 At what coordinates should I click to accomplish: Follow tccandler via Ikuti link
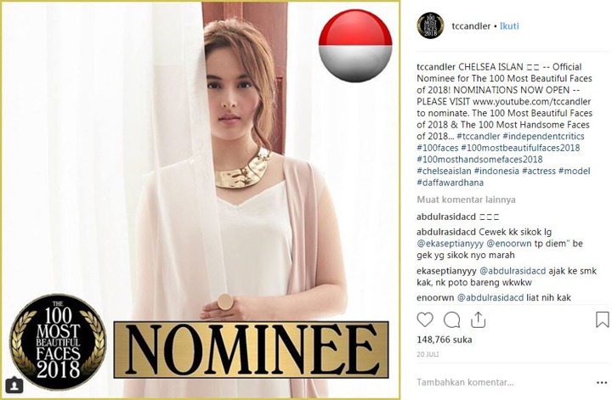pos(509,26)
